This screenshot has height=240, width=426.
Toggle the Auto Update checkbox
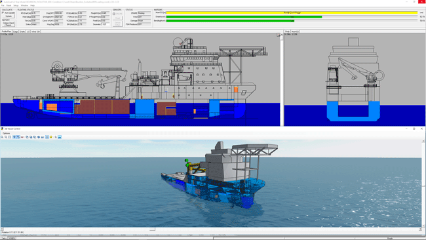coord(3,12)
